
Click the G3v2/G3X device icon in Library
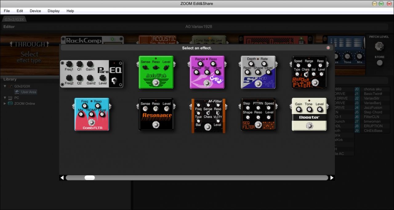[x=10, y=86]
